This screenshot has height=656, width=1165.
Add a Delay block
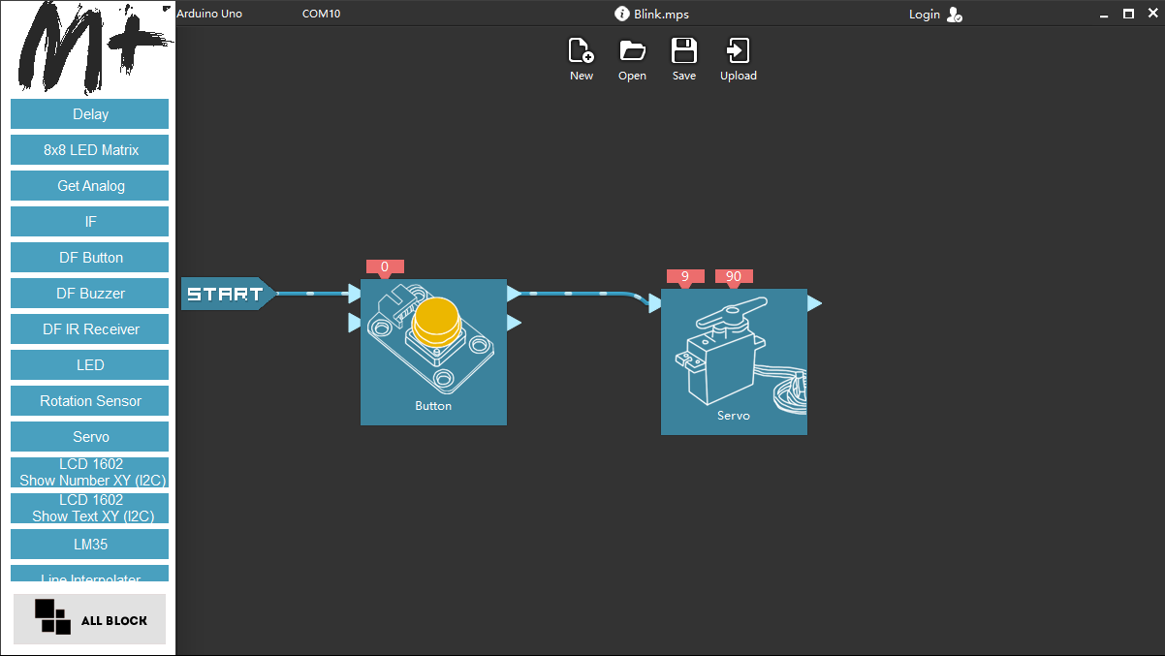pos(90,114)
